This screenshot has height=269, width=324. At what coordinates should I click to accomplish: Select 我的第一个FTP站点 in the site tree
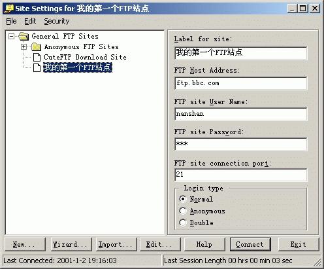78,67
